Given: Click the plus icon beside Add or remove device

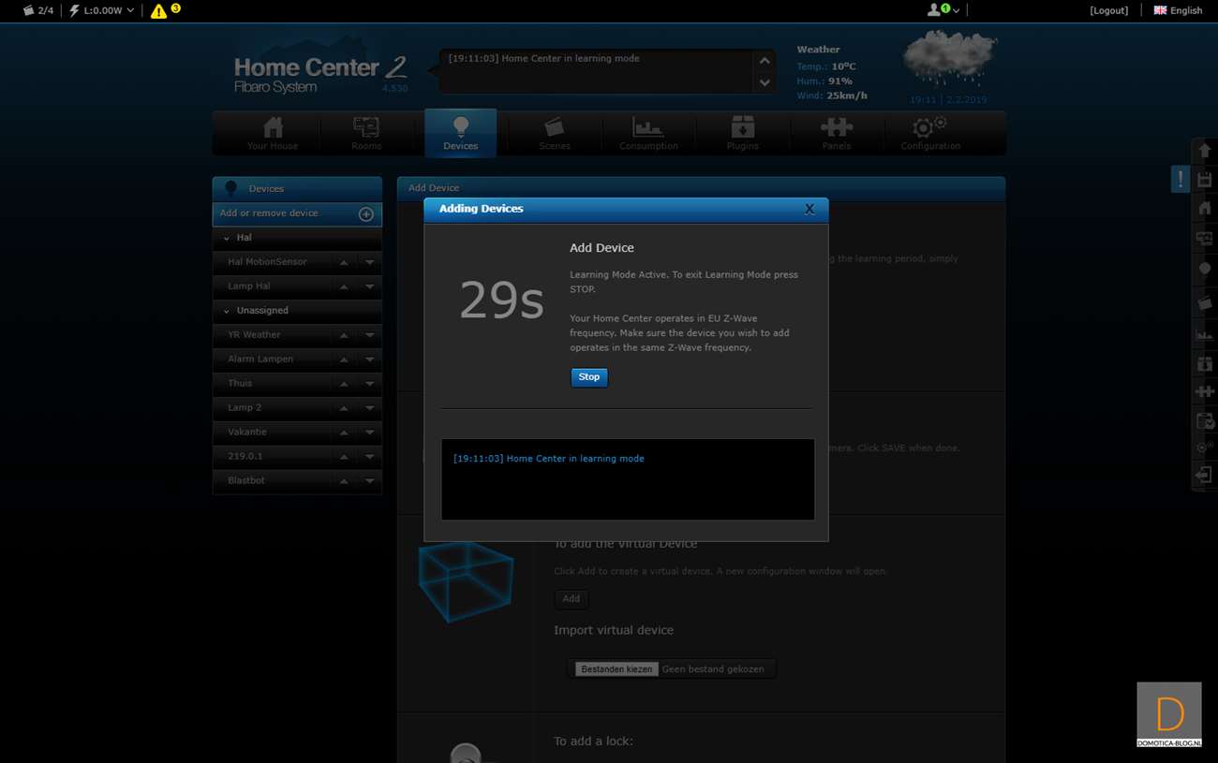Looking at the screenshot, I should tap(366, 214).
